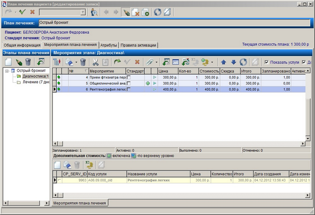Click the paperclip attachment icon
The height and width of the screenshot is (215, 315).
click(x=150, y=62)
